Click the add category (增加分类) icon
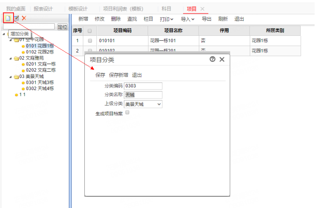Viewport: 315px width, 208px height. 8,18
